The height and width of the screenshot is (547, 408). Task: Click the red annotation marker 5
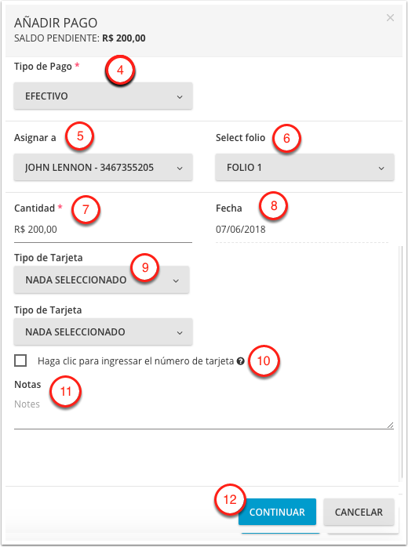(x=80, y=136)
